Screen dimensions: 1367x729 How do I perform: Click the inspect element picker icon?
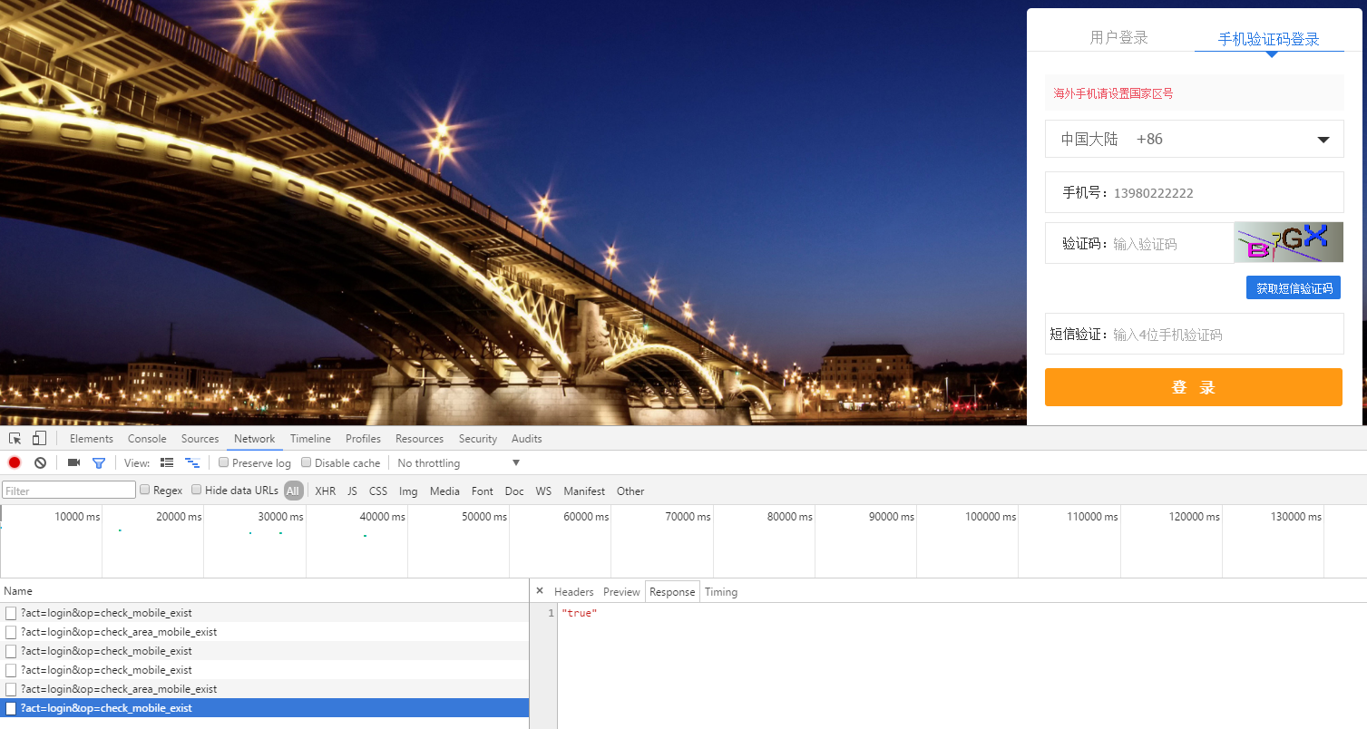(15, 439)
